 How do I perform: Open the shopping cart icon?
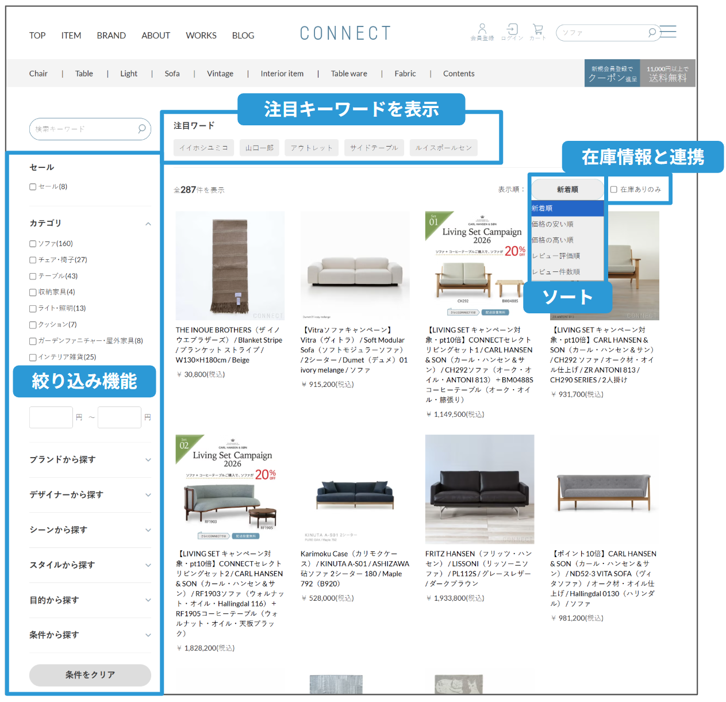537,29
